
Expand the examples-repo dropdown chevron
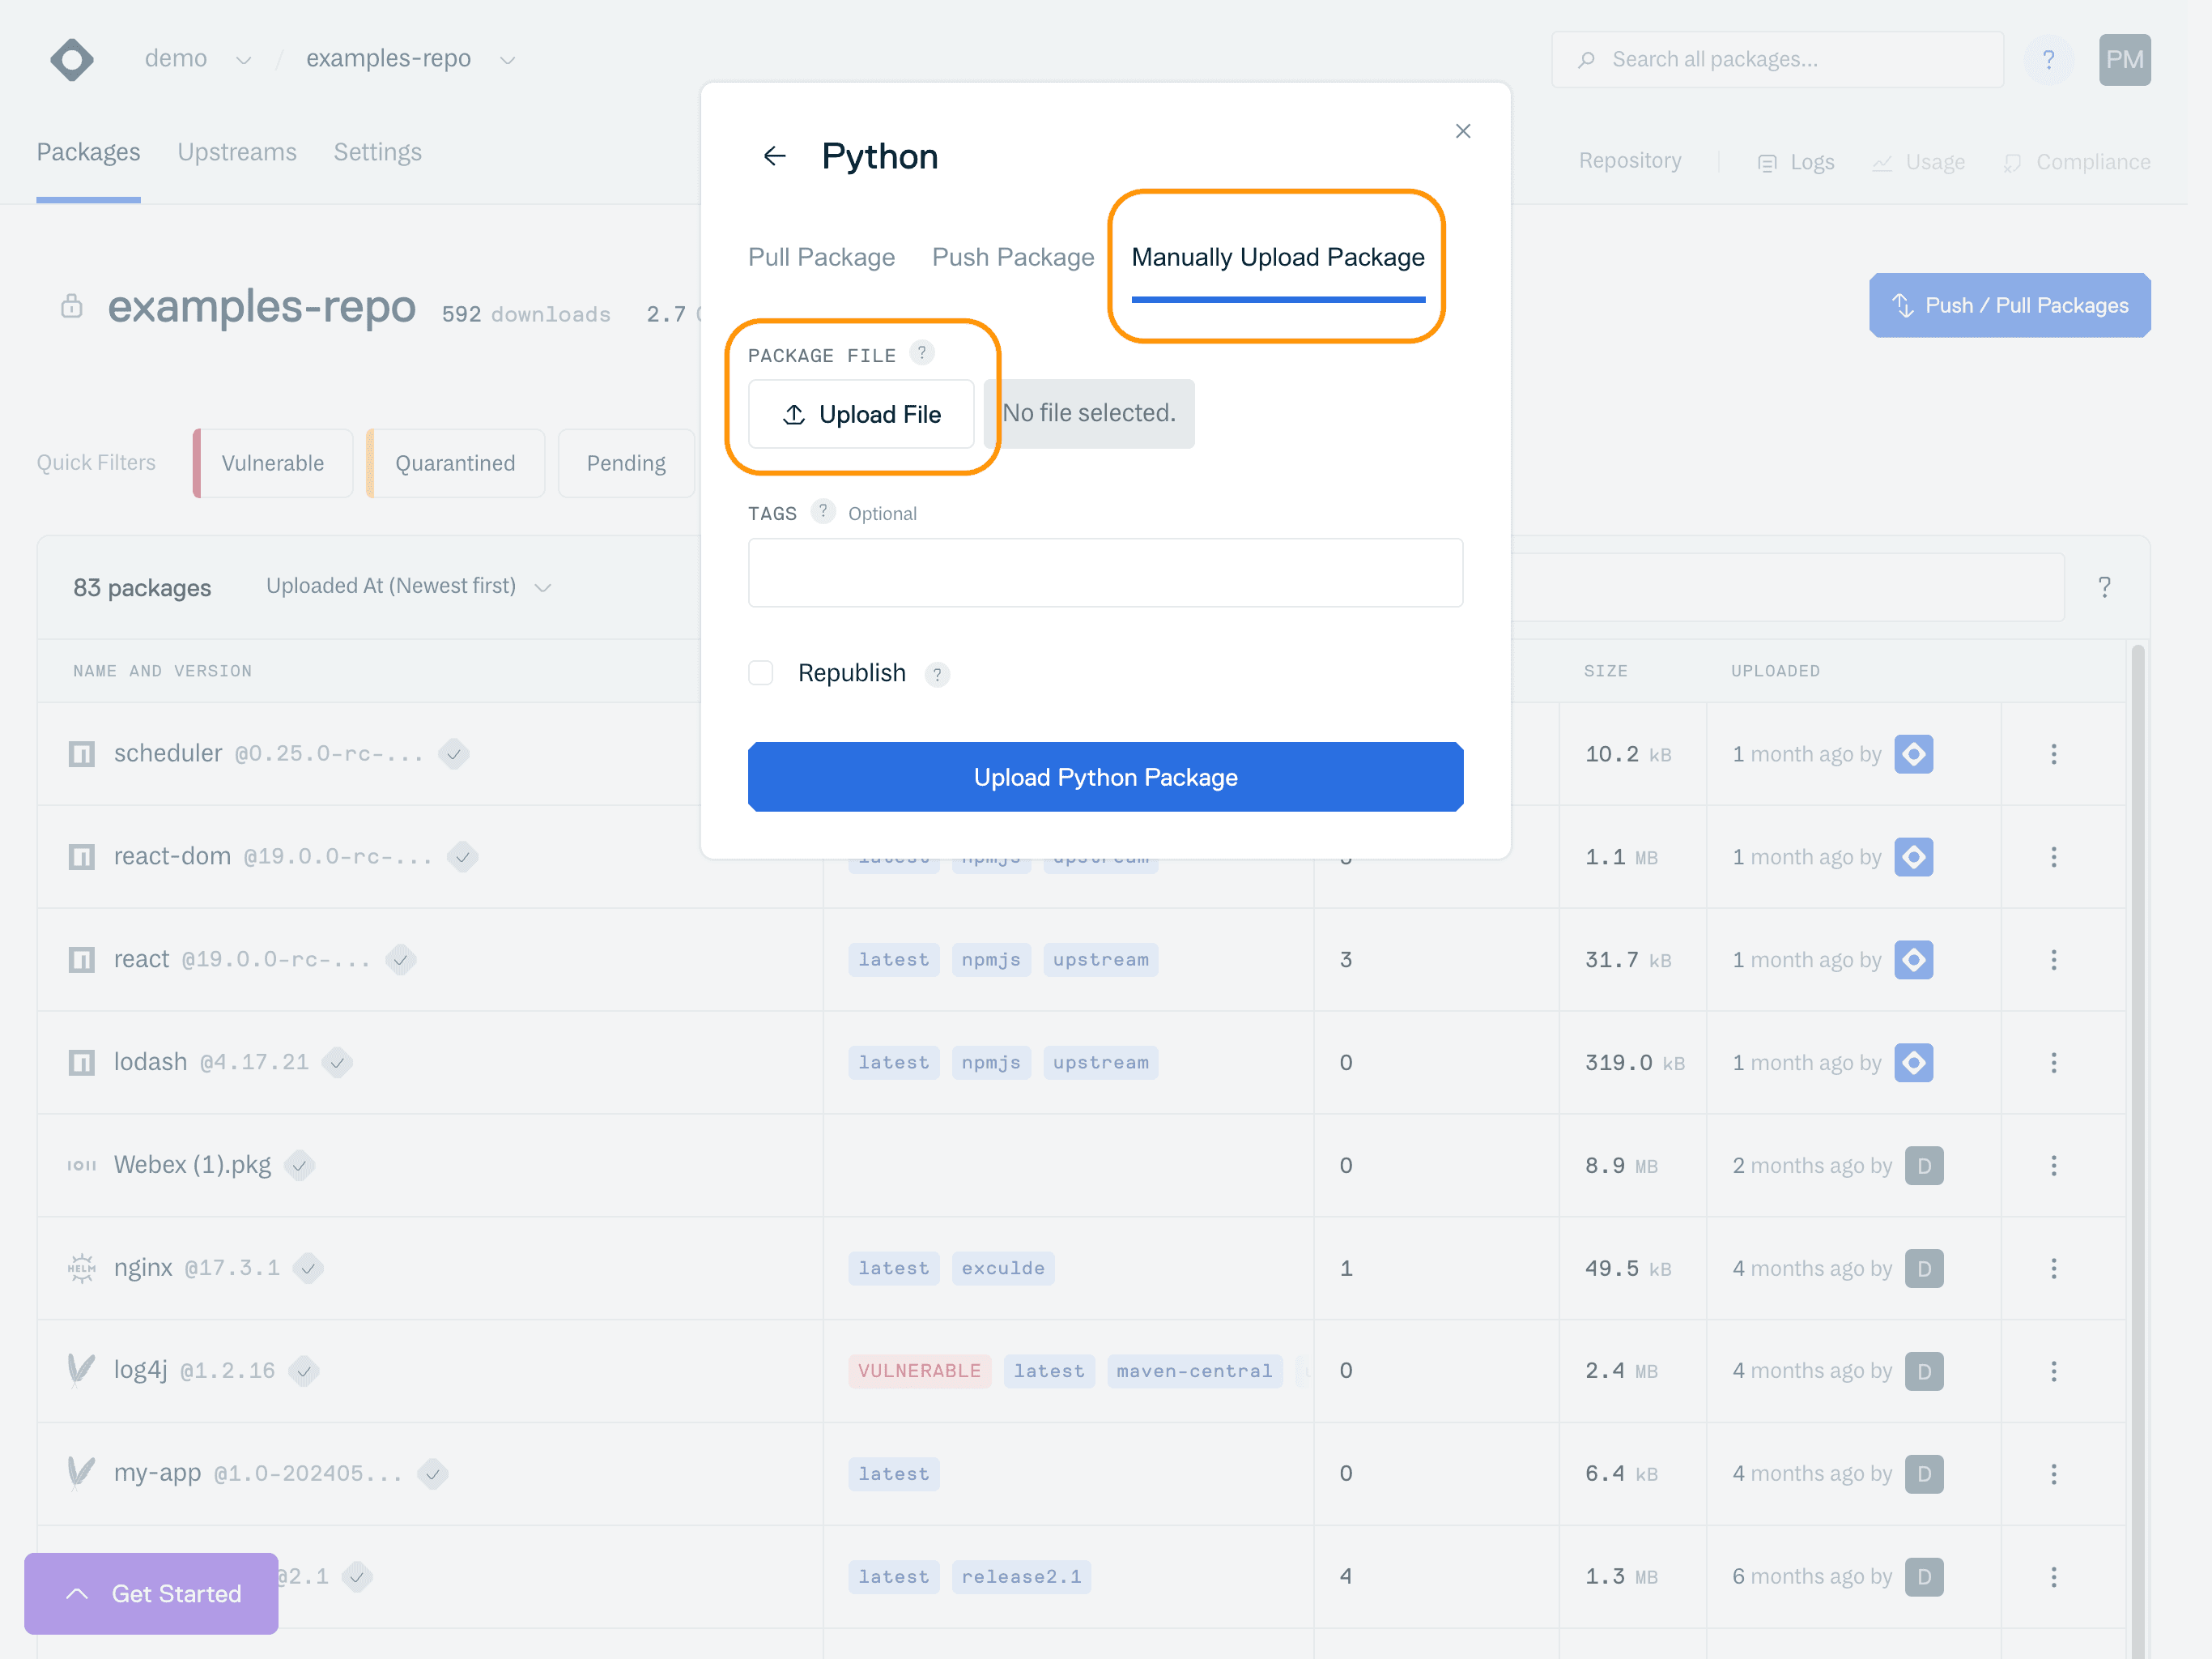pyautogui.click(x=508, y=61)
